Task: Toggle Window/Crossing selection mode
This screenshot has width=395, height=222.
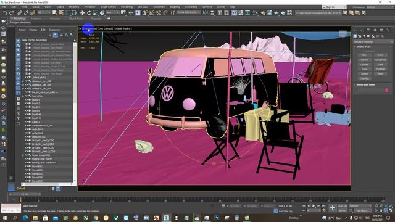Action: tap(75, 13)
